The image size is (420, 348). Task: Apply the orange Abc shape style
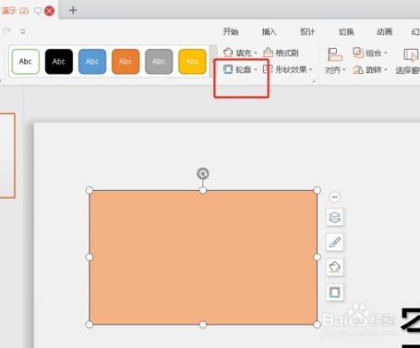click(126, 61)
